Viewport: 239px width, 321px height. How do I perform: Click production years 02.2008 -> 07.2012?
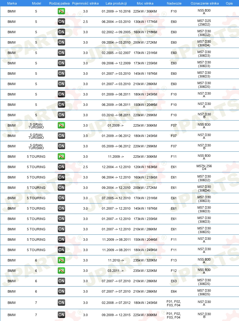(x=116, y=303)
